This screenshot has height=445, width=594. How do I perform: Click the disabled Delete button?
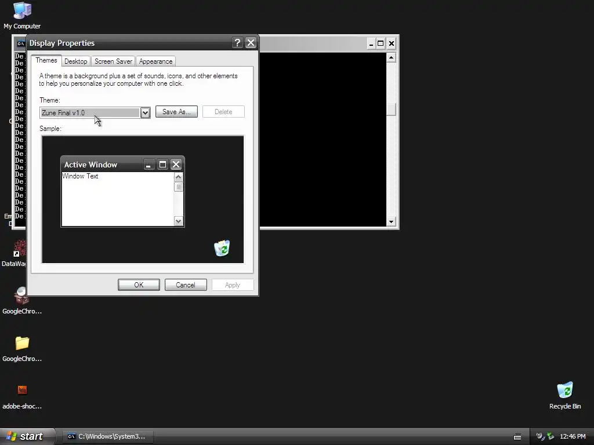point(223,112)
